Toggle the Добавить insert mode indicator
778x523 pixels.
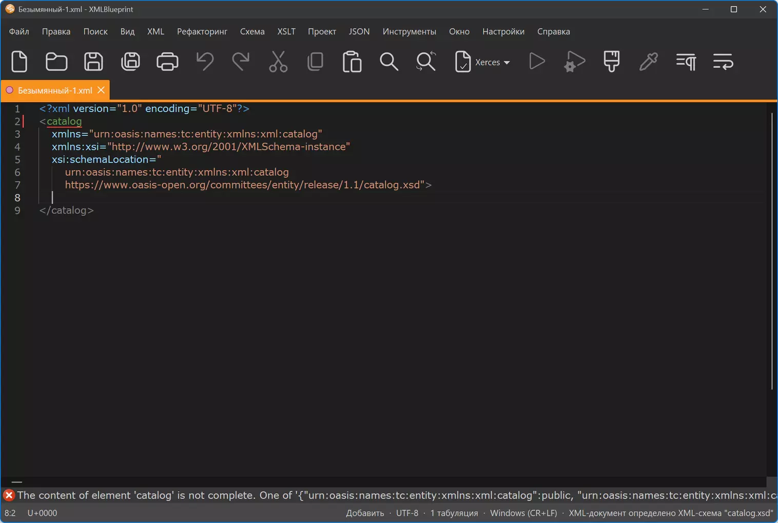[365, 513]
